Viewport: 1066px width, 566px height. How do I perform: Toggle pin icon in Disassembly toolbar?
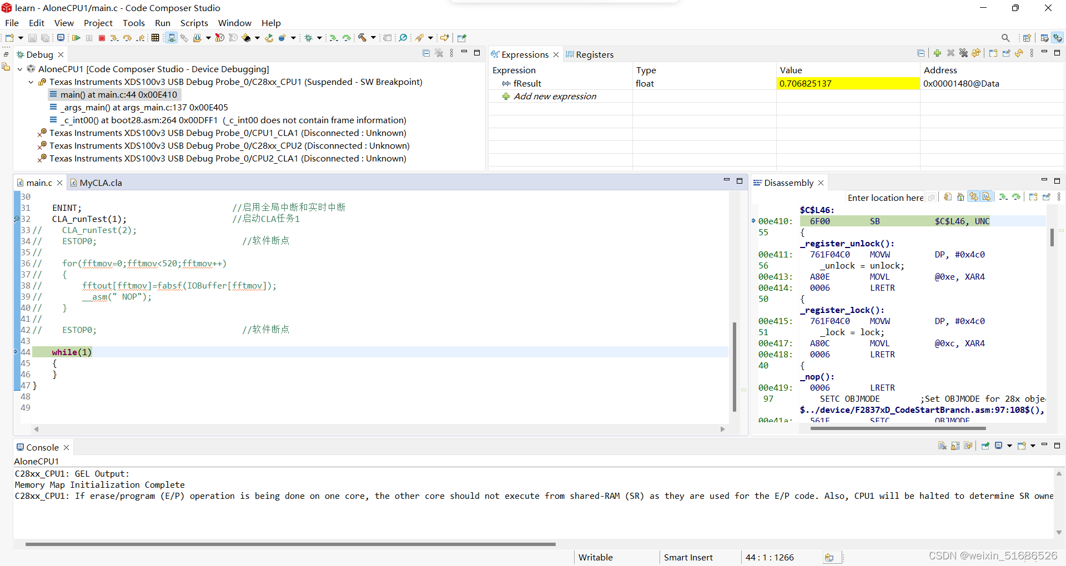(1047, 196)
